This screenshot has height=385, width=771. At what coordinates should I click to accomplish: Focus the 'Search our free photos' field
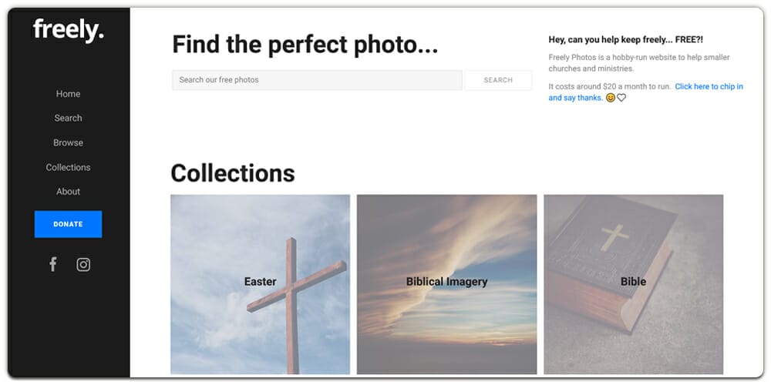(317, 80)
